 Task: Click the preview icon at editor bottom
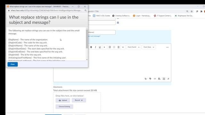(159, 79)
